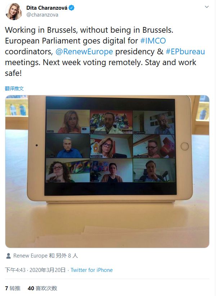Open the tweet options chevron menu
This screenshot has width=216, height=296.
(207, 7)
